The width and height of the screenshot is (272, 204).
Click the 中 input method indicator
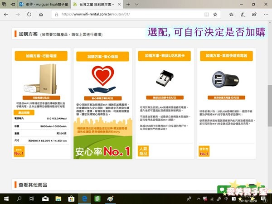point(226,199)
